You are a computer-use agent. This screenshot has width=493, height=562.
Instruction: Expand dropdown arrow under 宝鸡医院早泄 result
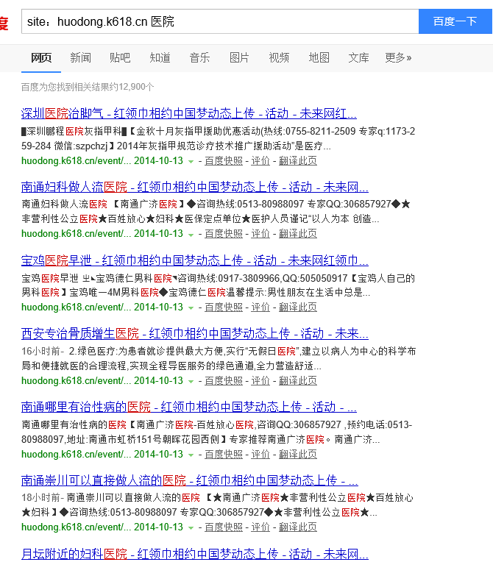click(x=191, y=308)
